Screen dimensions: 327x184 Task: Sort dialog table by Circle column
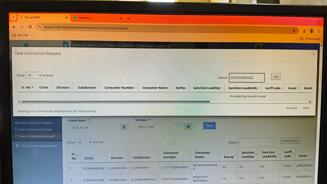(x=43, y=87)
